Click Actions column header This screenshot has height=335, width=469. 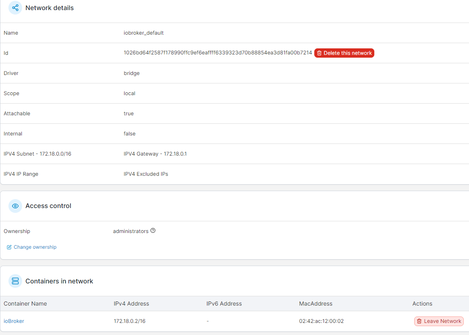pyautogui.click(x=422, y=304)
